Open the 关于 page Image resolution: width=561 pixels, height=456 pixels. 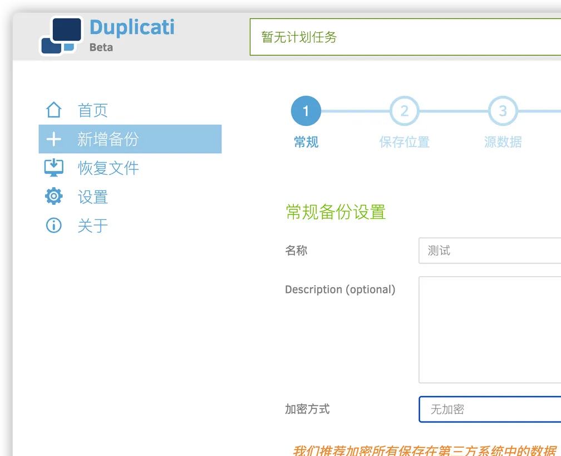coord(92,225)
